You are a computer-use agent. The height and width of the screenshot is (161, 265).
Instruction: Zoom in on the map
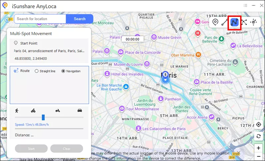coord(259,148)
